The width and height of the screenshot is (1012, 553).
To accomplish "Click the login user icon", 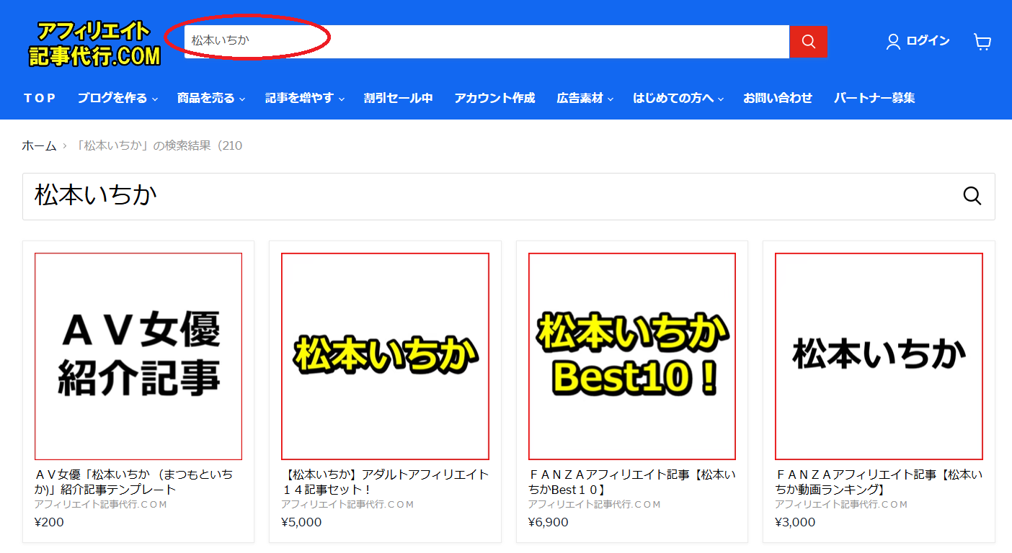I will click(x=893, y=41).
